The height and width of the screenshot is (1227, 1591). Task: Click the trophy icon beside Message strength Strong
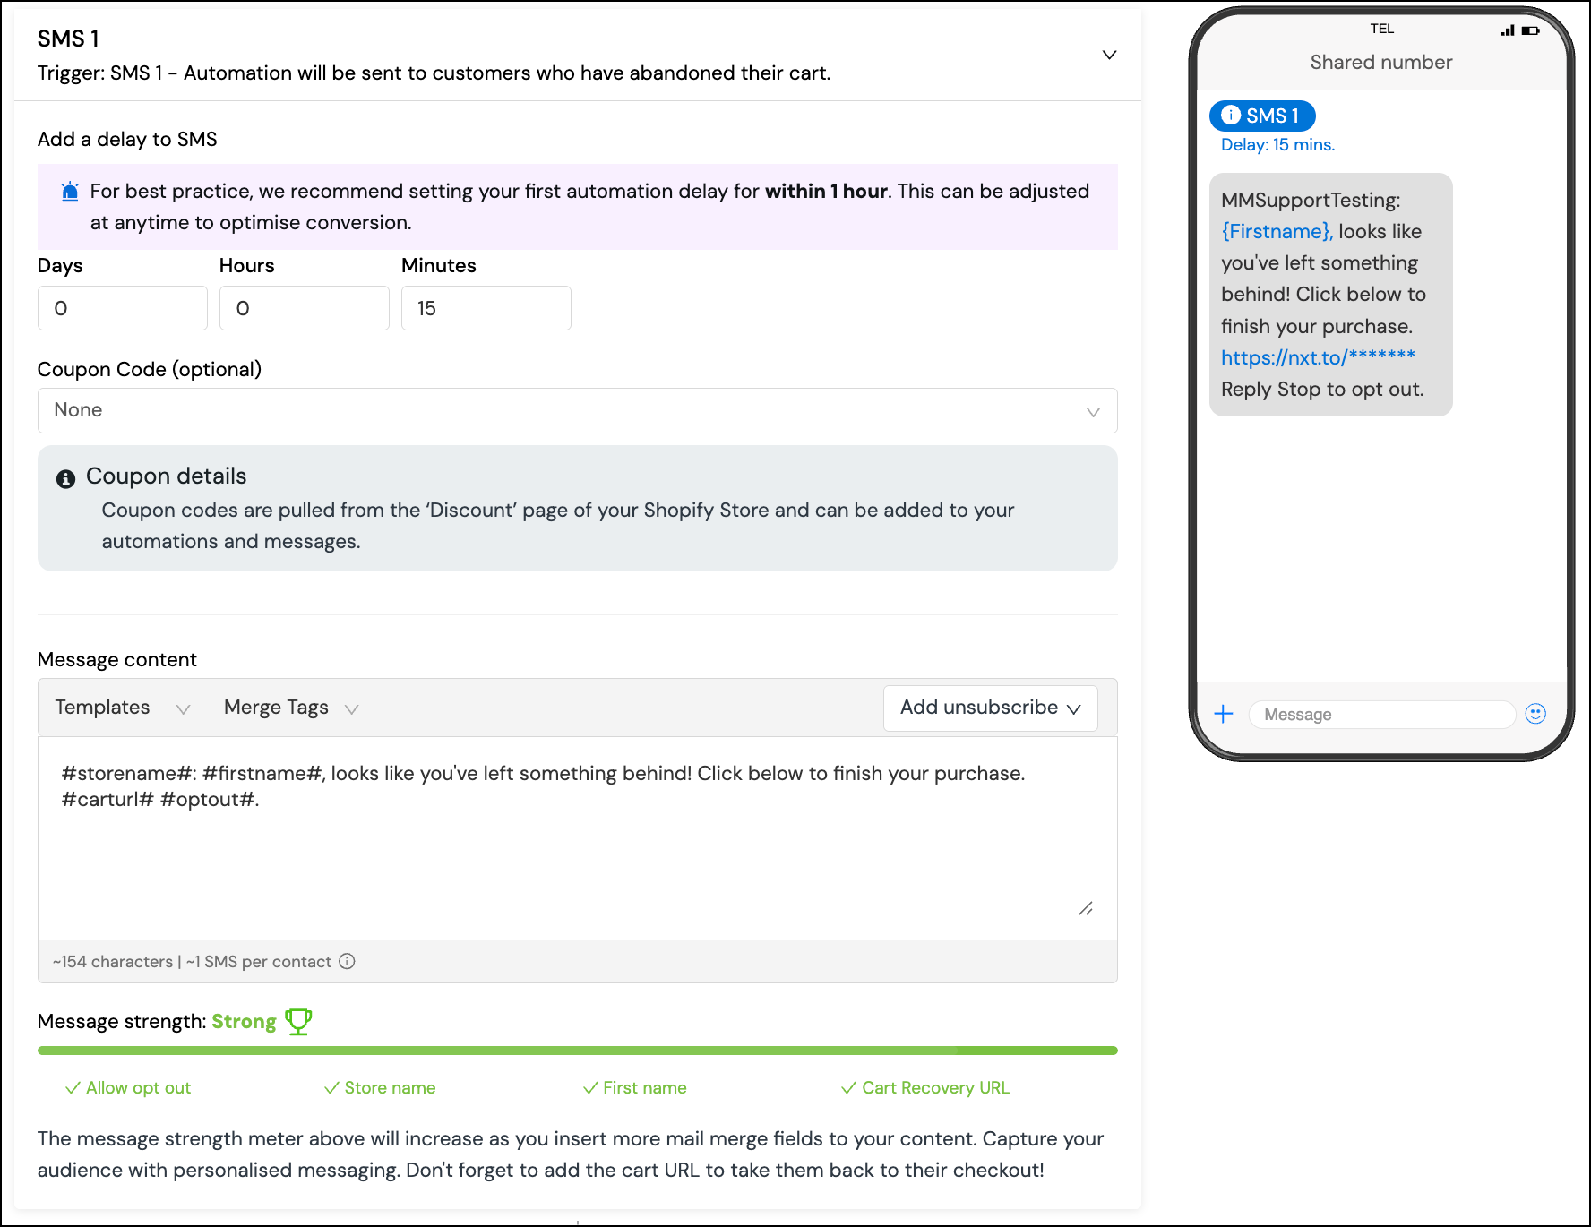tap(298, 1021)
